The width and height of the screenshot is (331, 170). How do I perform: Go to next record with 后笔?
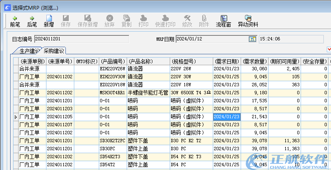(x=32, y=21)
